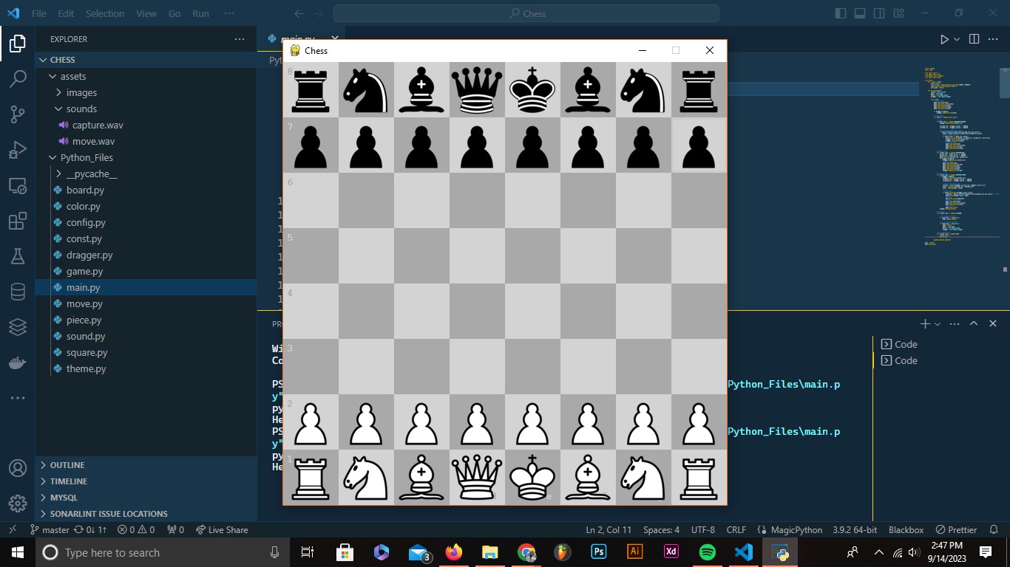Click the black king on the chessboard
Screen dimensions: 1010x567
pos(532,89)
